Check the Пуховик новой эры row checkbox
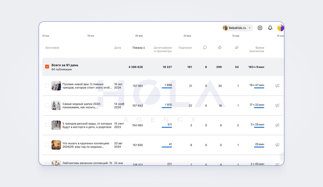 (47, 85)
